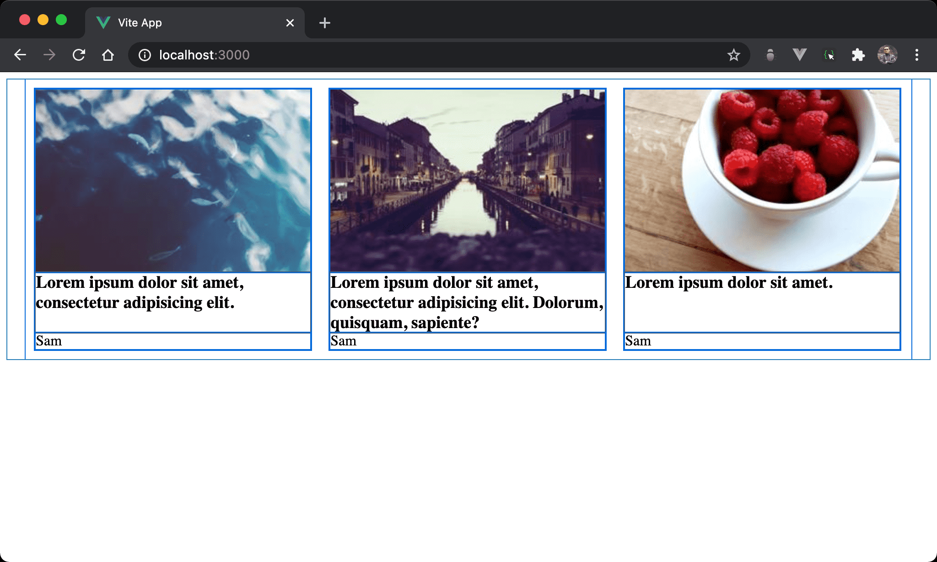Click the green cursor extension icon

829,55
